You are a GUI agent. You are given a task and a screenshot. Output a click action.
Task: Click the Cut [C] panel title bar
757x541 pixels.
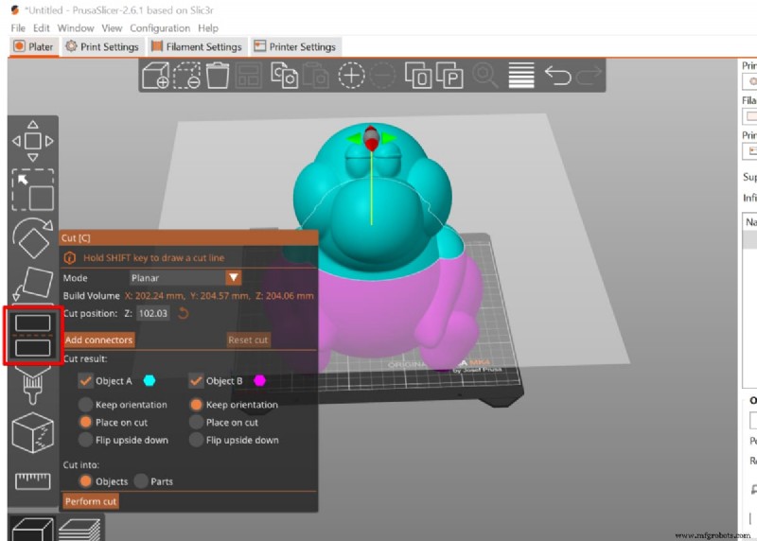coord(188,238)
